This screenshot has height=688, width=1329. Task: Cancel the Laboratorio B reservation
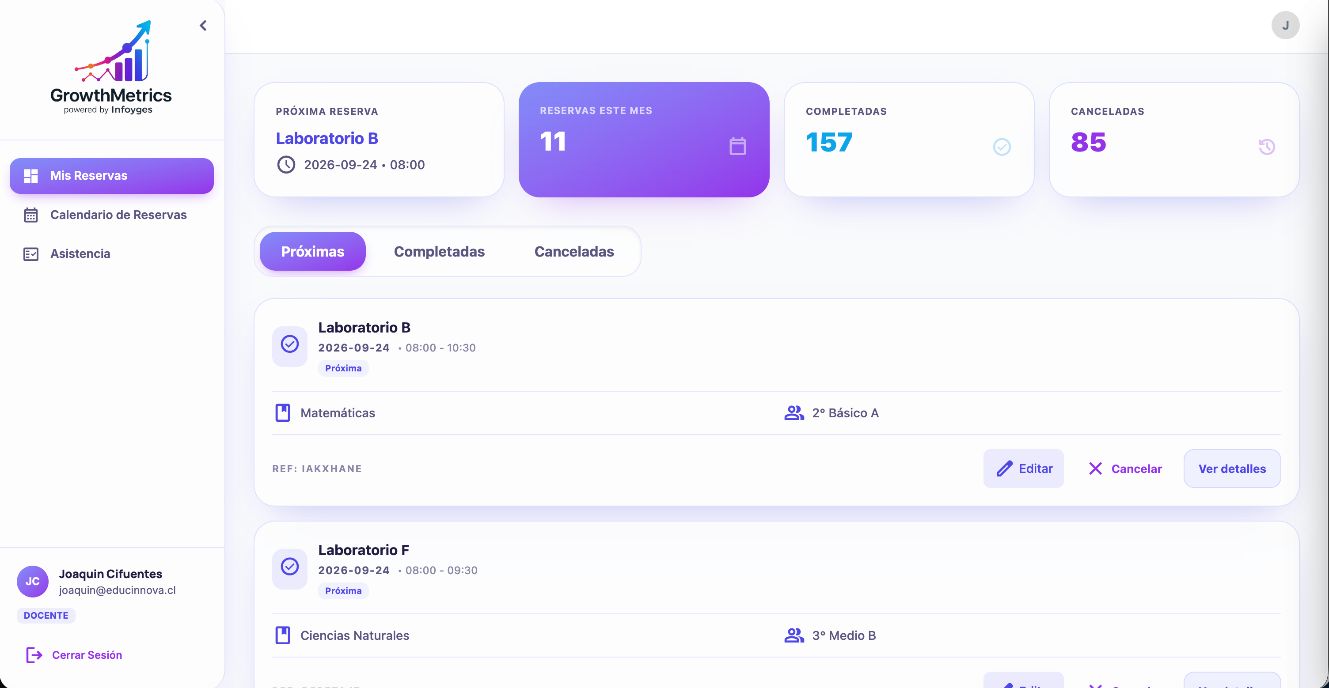click(1125, 468)
